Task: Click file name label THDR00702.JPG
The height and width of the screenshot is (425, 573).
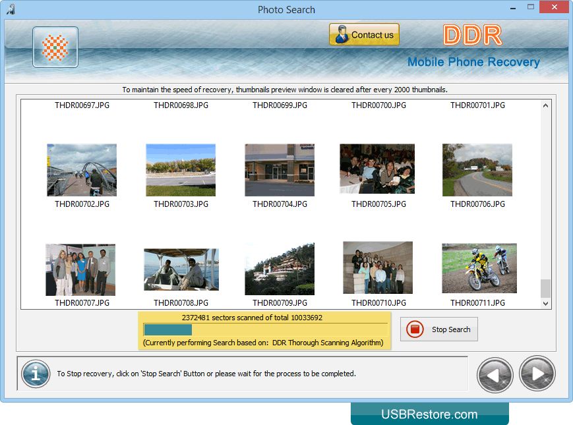Action: [82, 204]
